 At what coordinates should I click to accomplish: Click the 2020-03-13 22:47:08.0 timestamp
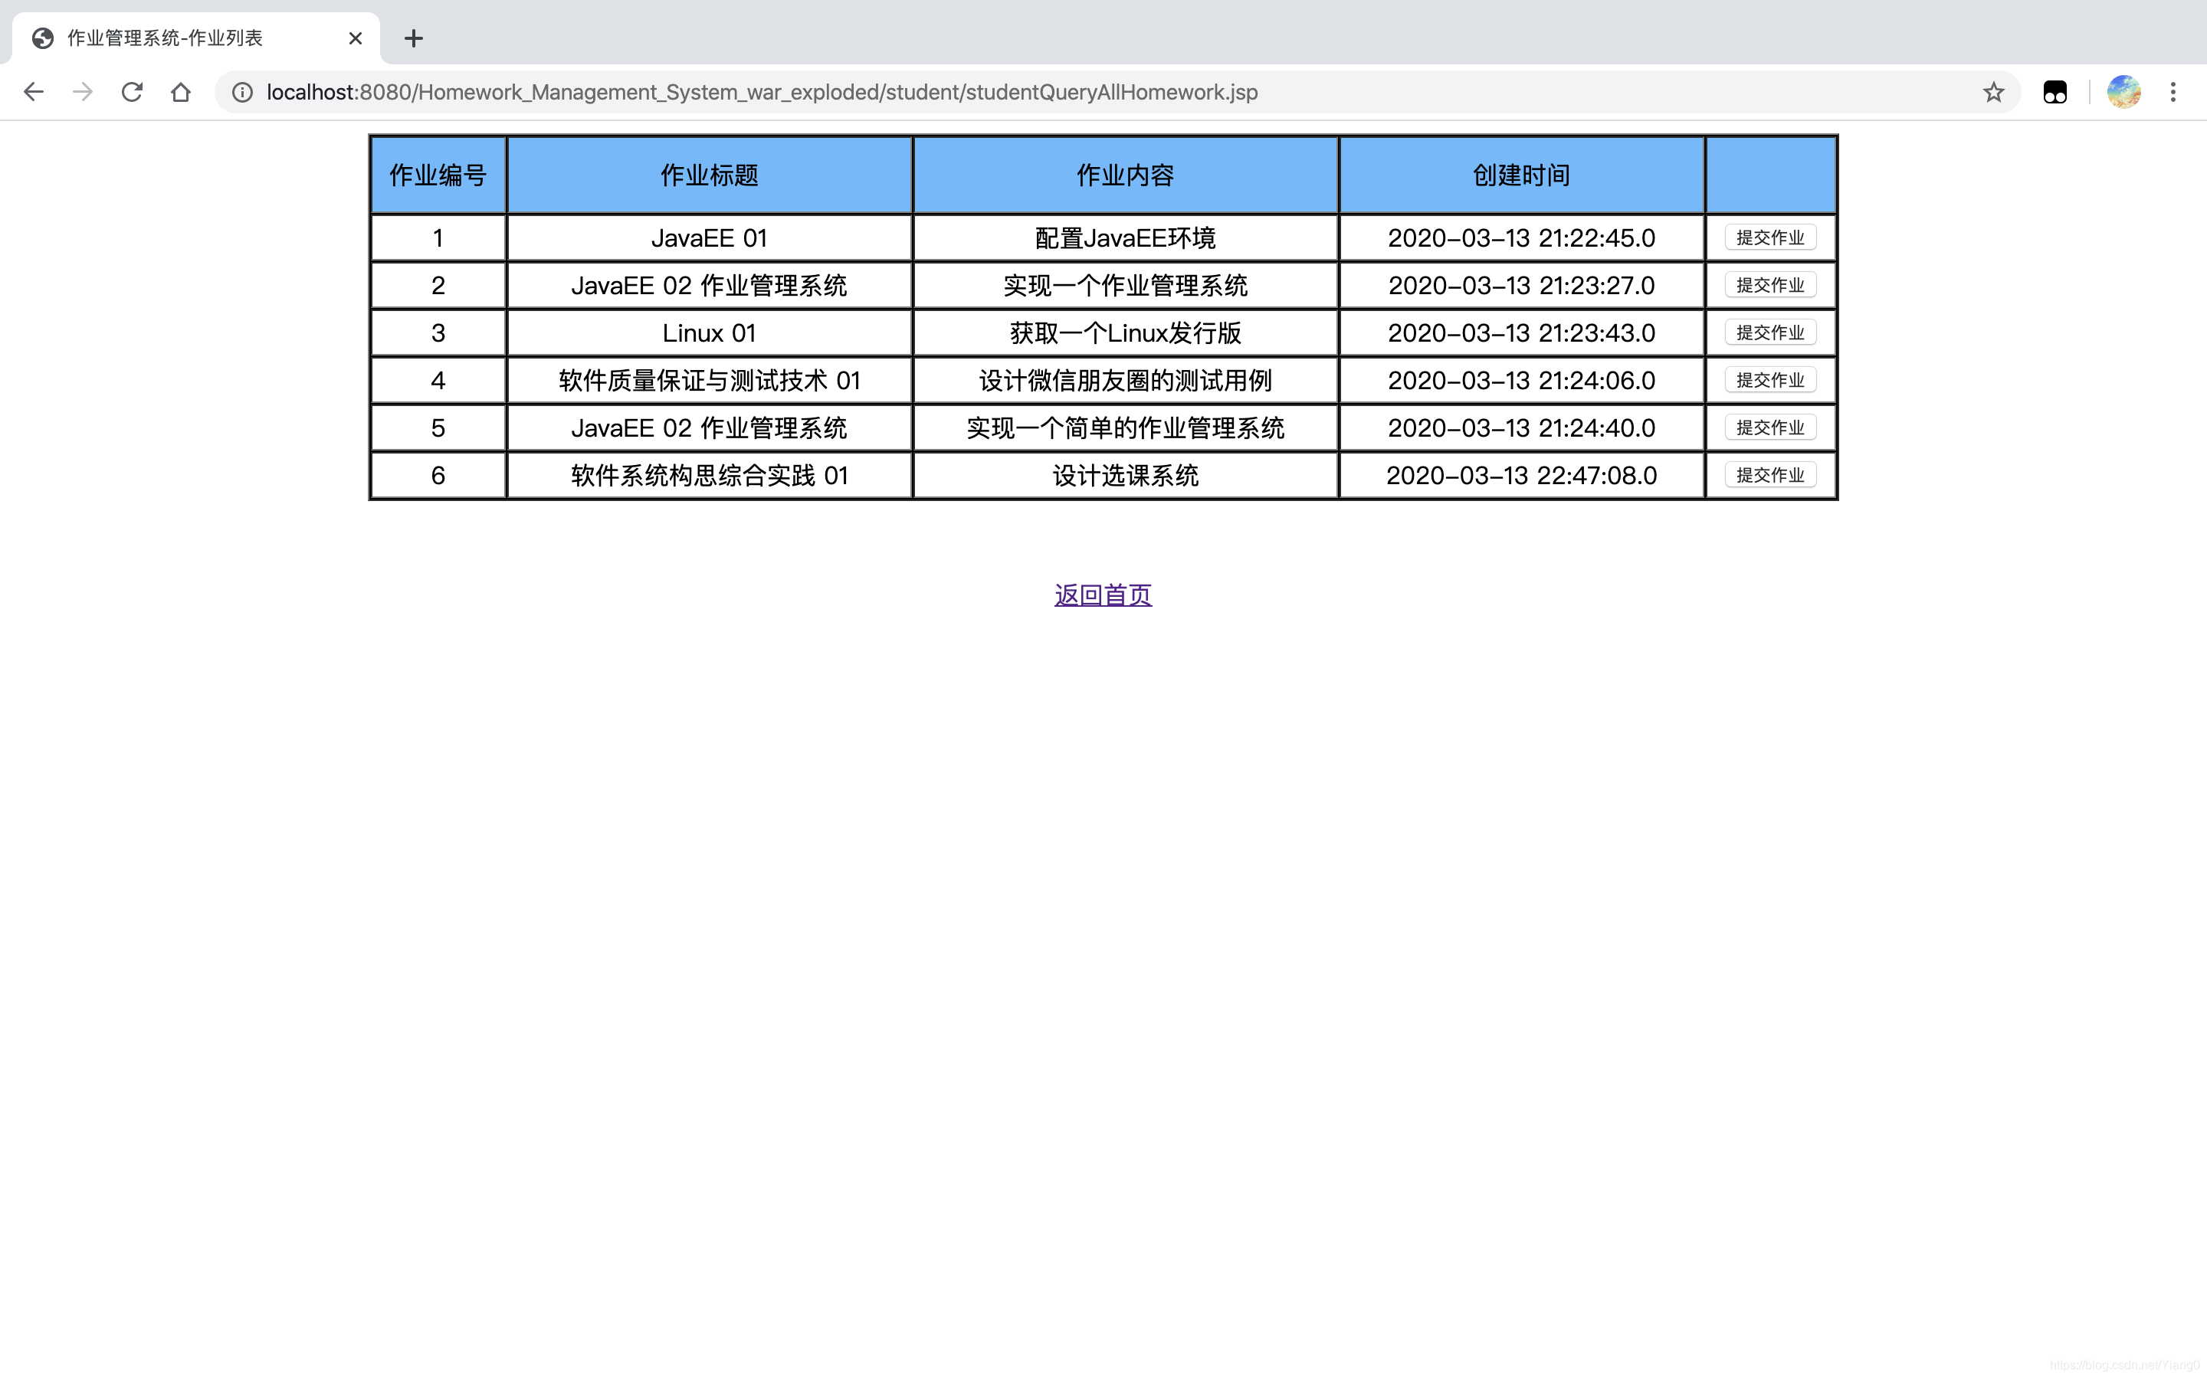[1521, 475]
